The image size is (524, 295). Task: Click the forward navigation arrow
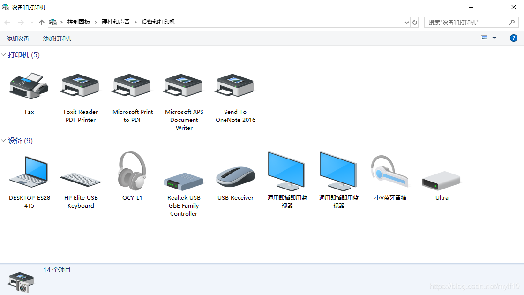pos(21,23)
